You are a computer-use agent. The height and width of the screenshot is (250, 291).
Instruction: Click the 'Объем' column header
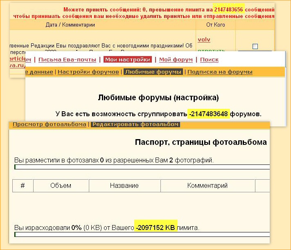click(61, 186)
